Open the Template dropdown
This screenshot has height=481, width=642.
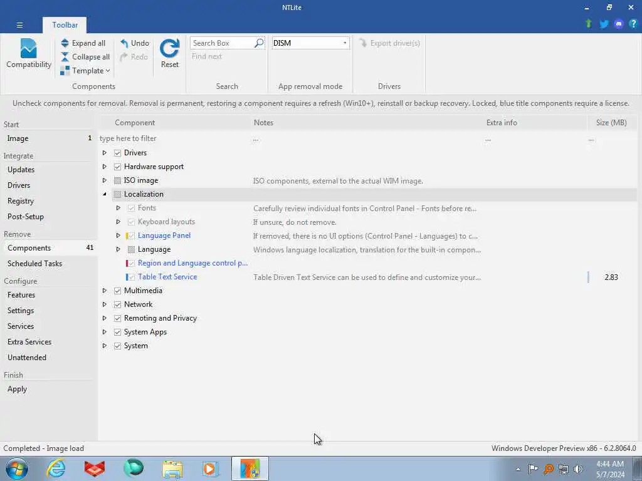[85, 71]
